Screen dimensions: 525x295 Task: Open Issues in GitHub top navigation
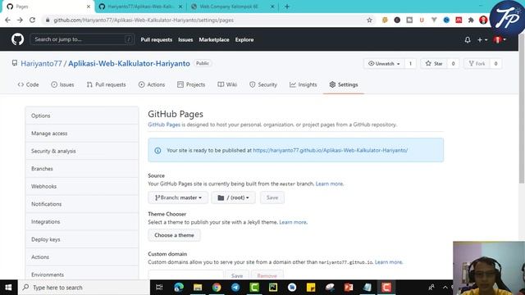pyautogui.click(x=185, y=39)
